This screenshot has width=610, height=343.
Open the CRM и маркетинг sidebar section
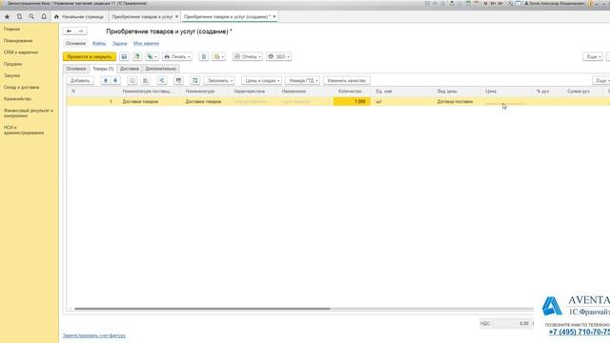point(21,52)
